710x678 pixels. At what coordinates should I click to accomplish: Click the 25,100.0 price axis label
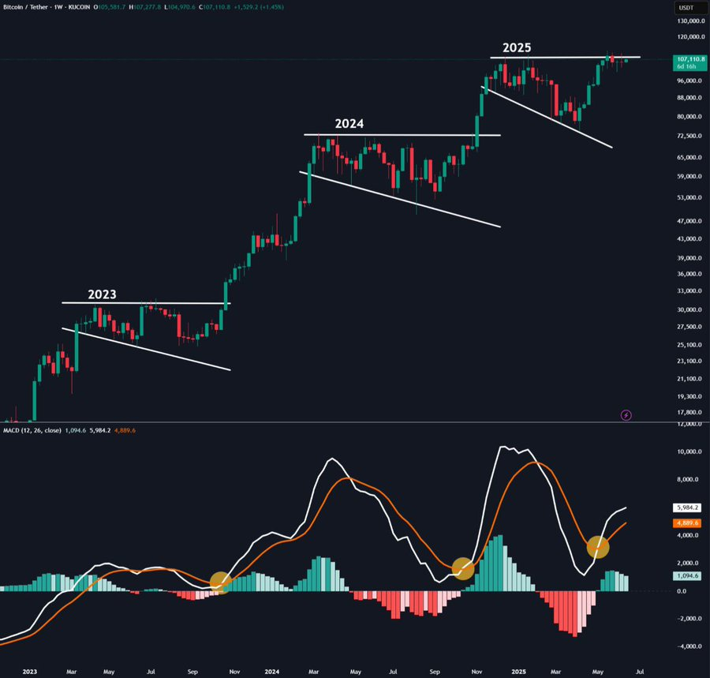click(x=689, y=345)
